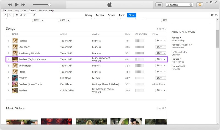This screenshot has width=220, height=130.
Task: Click See All next to Songs
Action: click(162, 29)
